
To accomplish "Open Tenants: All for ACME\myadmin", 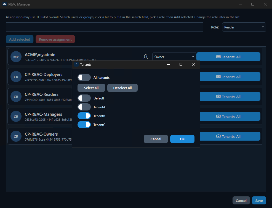I will 228,57.
